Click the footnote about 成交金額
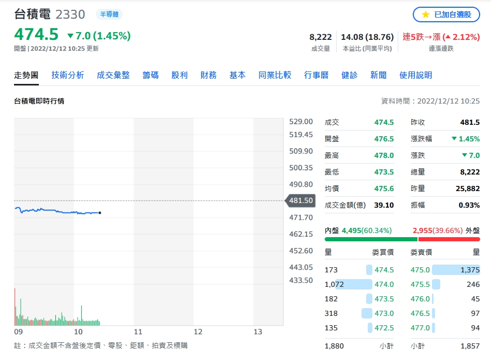 pos(101,345)
